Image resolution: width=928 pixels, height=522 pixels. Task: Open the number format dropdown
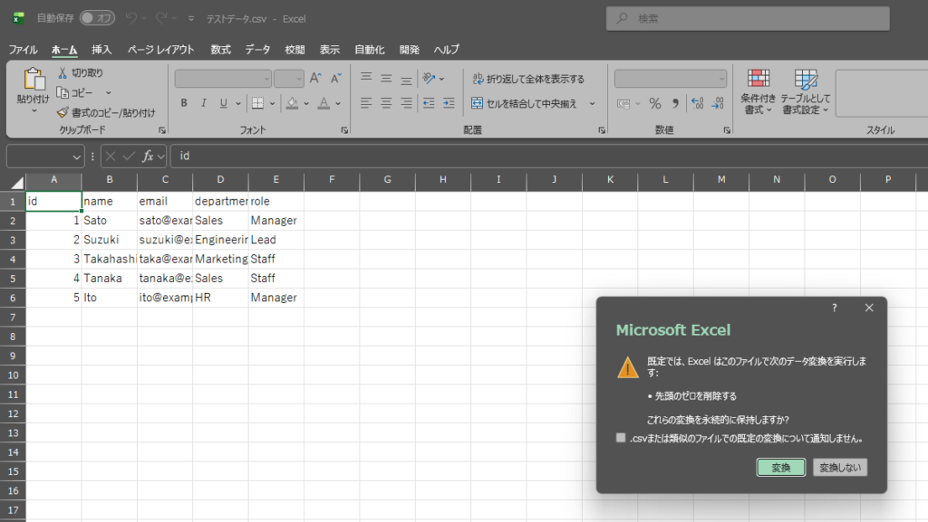[x=720, y=79]
